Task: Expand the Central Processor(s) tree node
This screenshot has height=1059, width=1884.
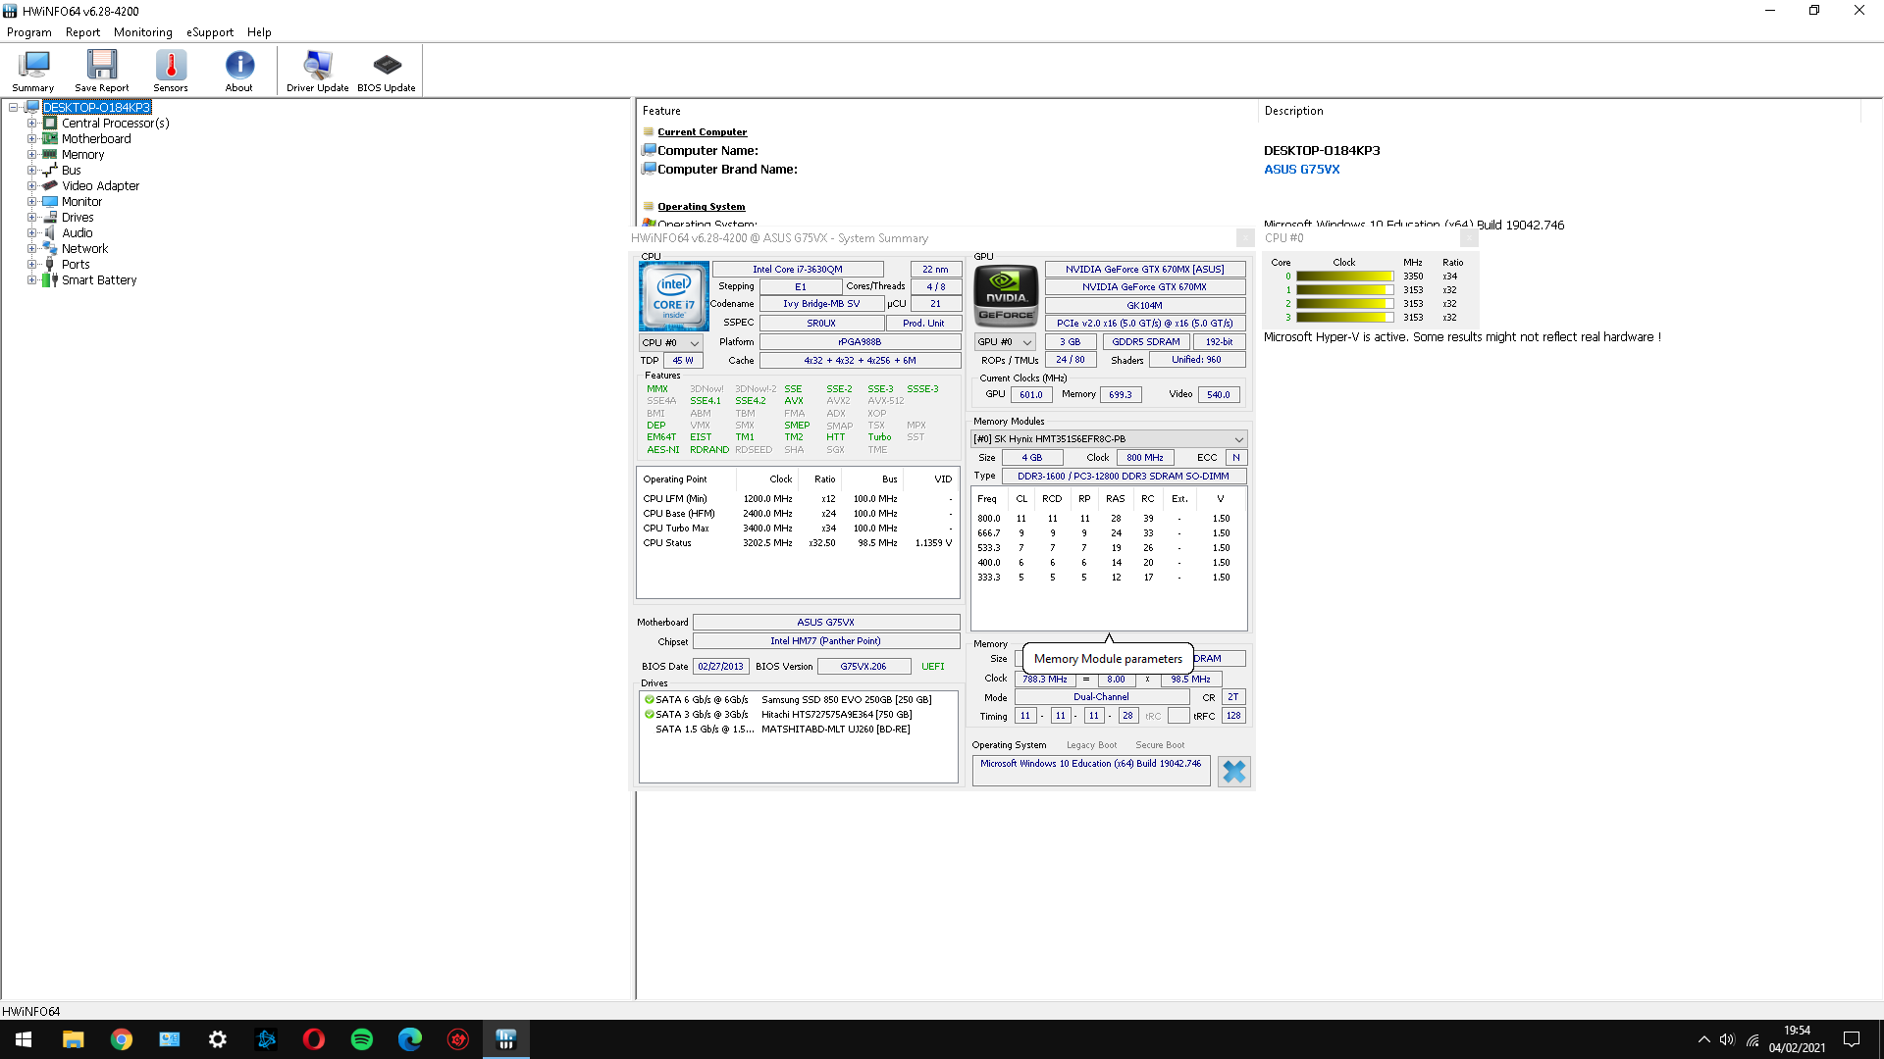Action: pos(31,124)
